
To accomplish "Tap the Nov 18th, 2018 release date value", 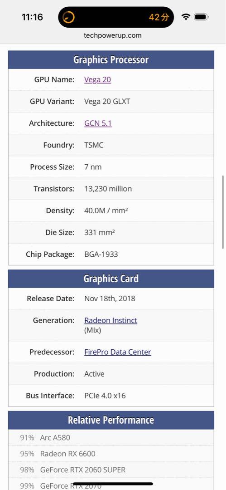I will click(x=110, y=299).
